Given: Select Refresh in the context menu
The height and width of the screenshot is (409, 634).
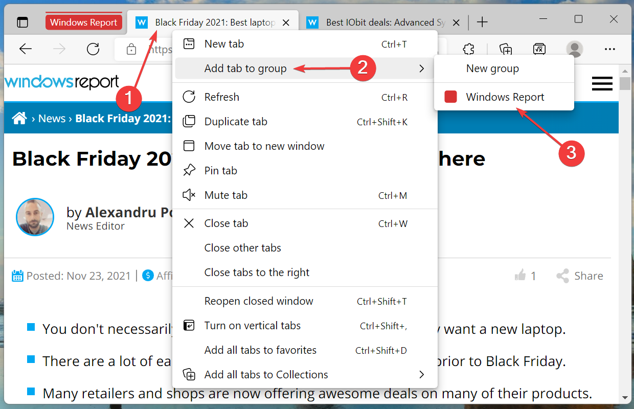Looking at the screenshot, I should 305,97.
